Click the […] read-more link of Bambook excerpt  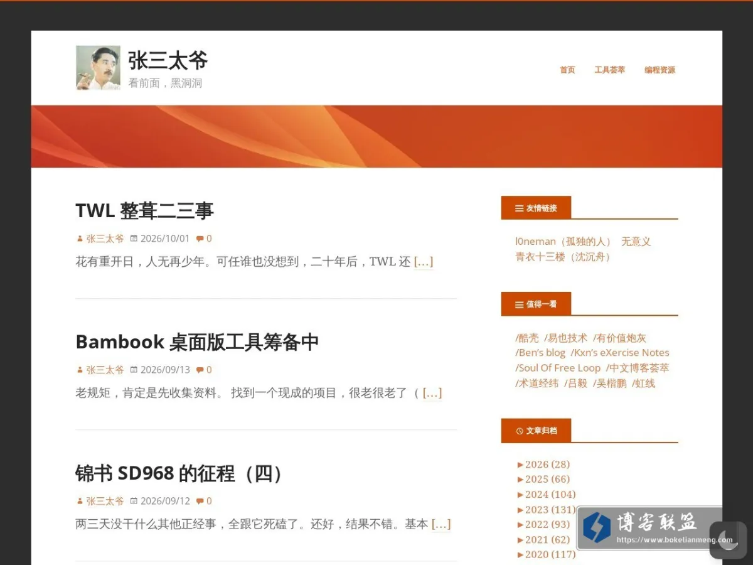click(x=432, y=393)
